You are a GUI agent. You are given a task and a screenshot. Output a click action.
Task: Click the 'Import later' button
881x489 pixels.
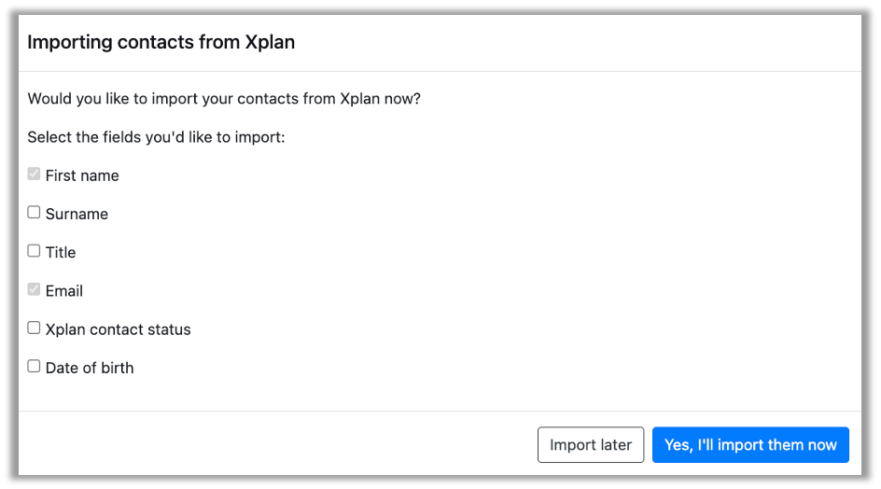[591, 445]
